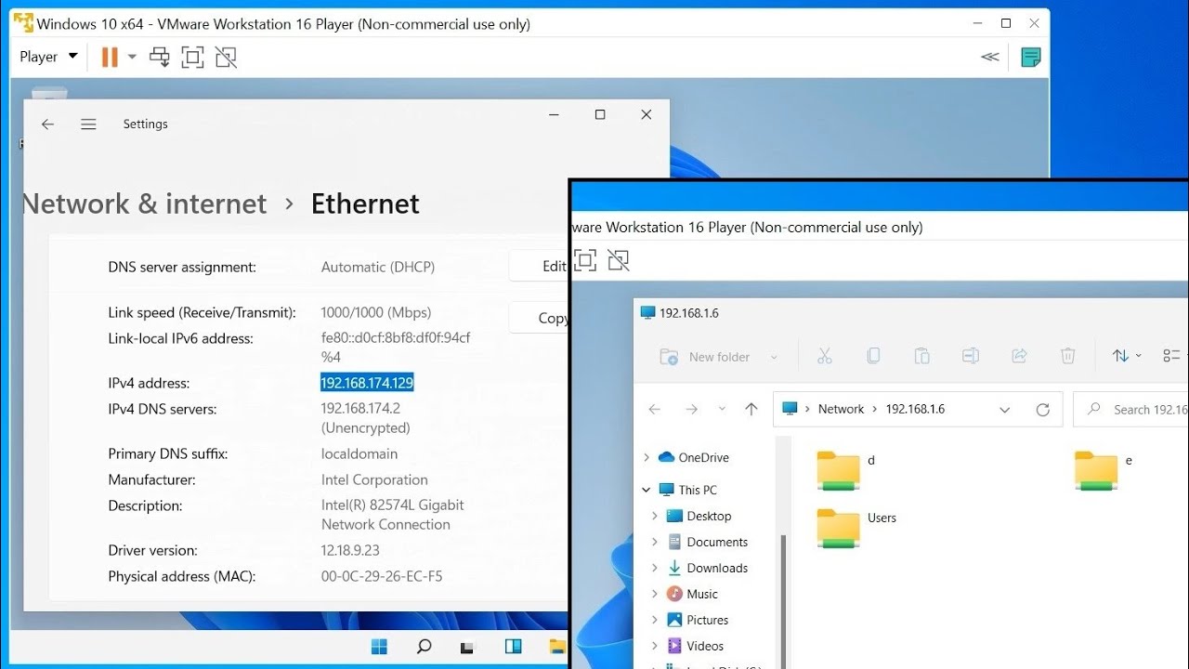
Task: Select the shared folder named e
Action: pyautogui.click(x=1104, y=470)
